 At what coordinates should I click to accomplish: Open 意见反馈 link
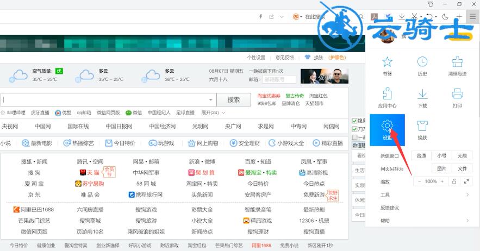(284, 57)
